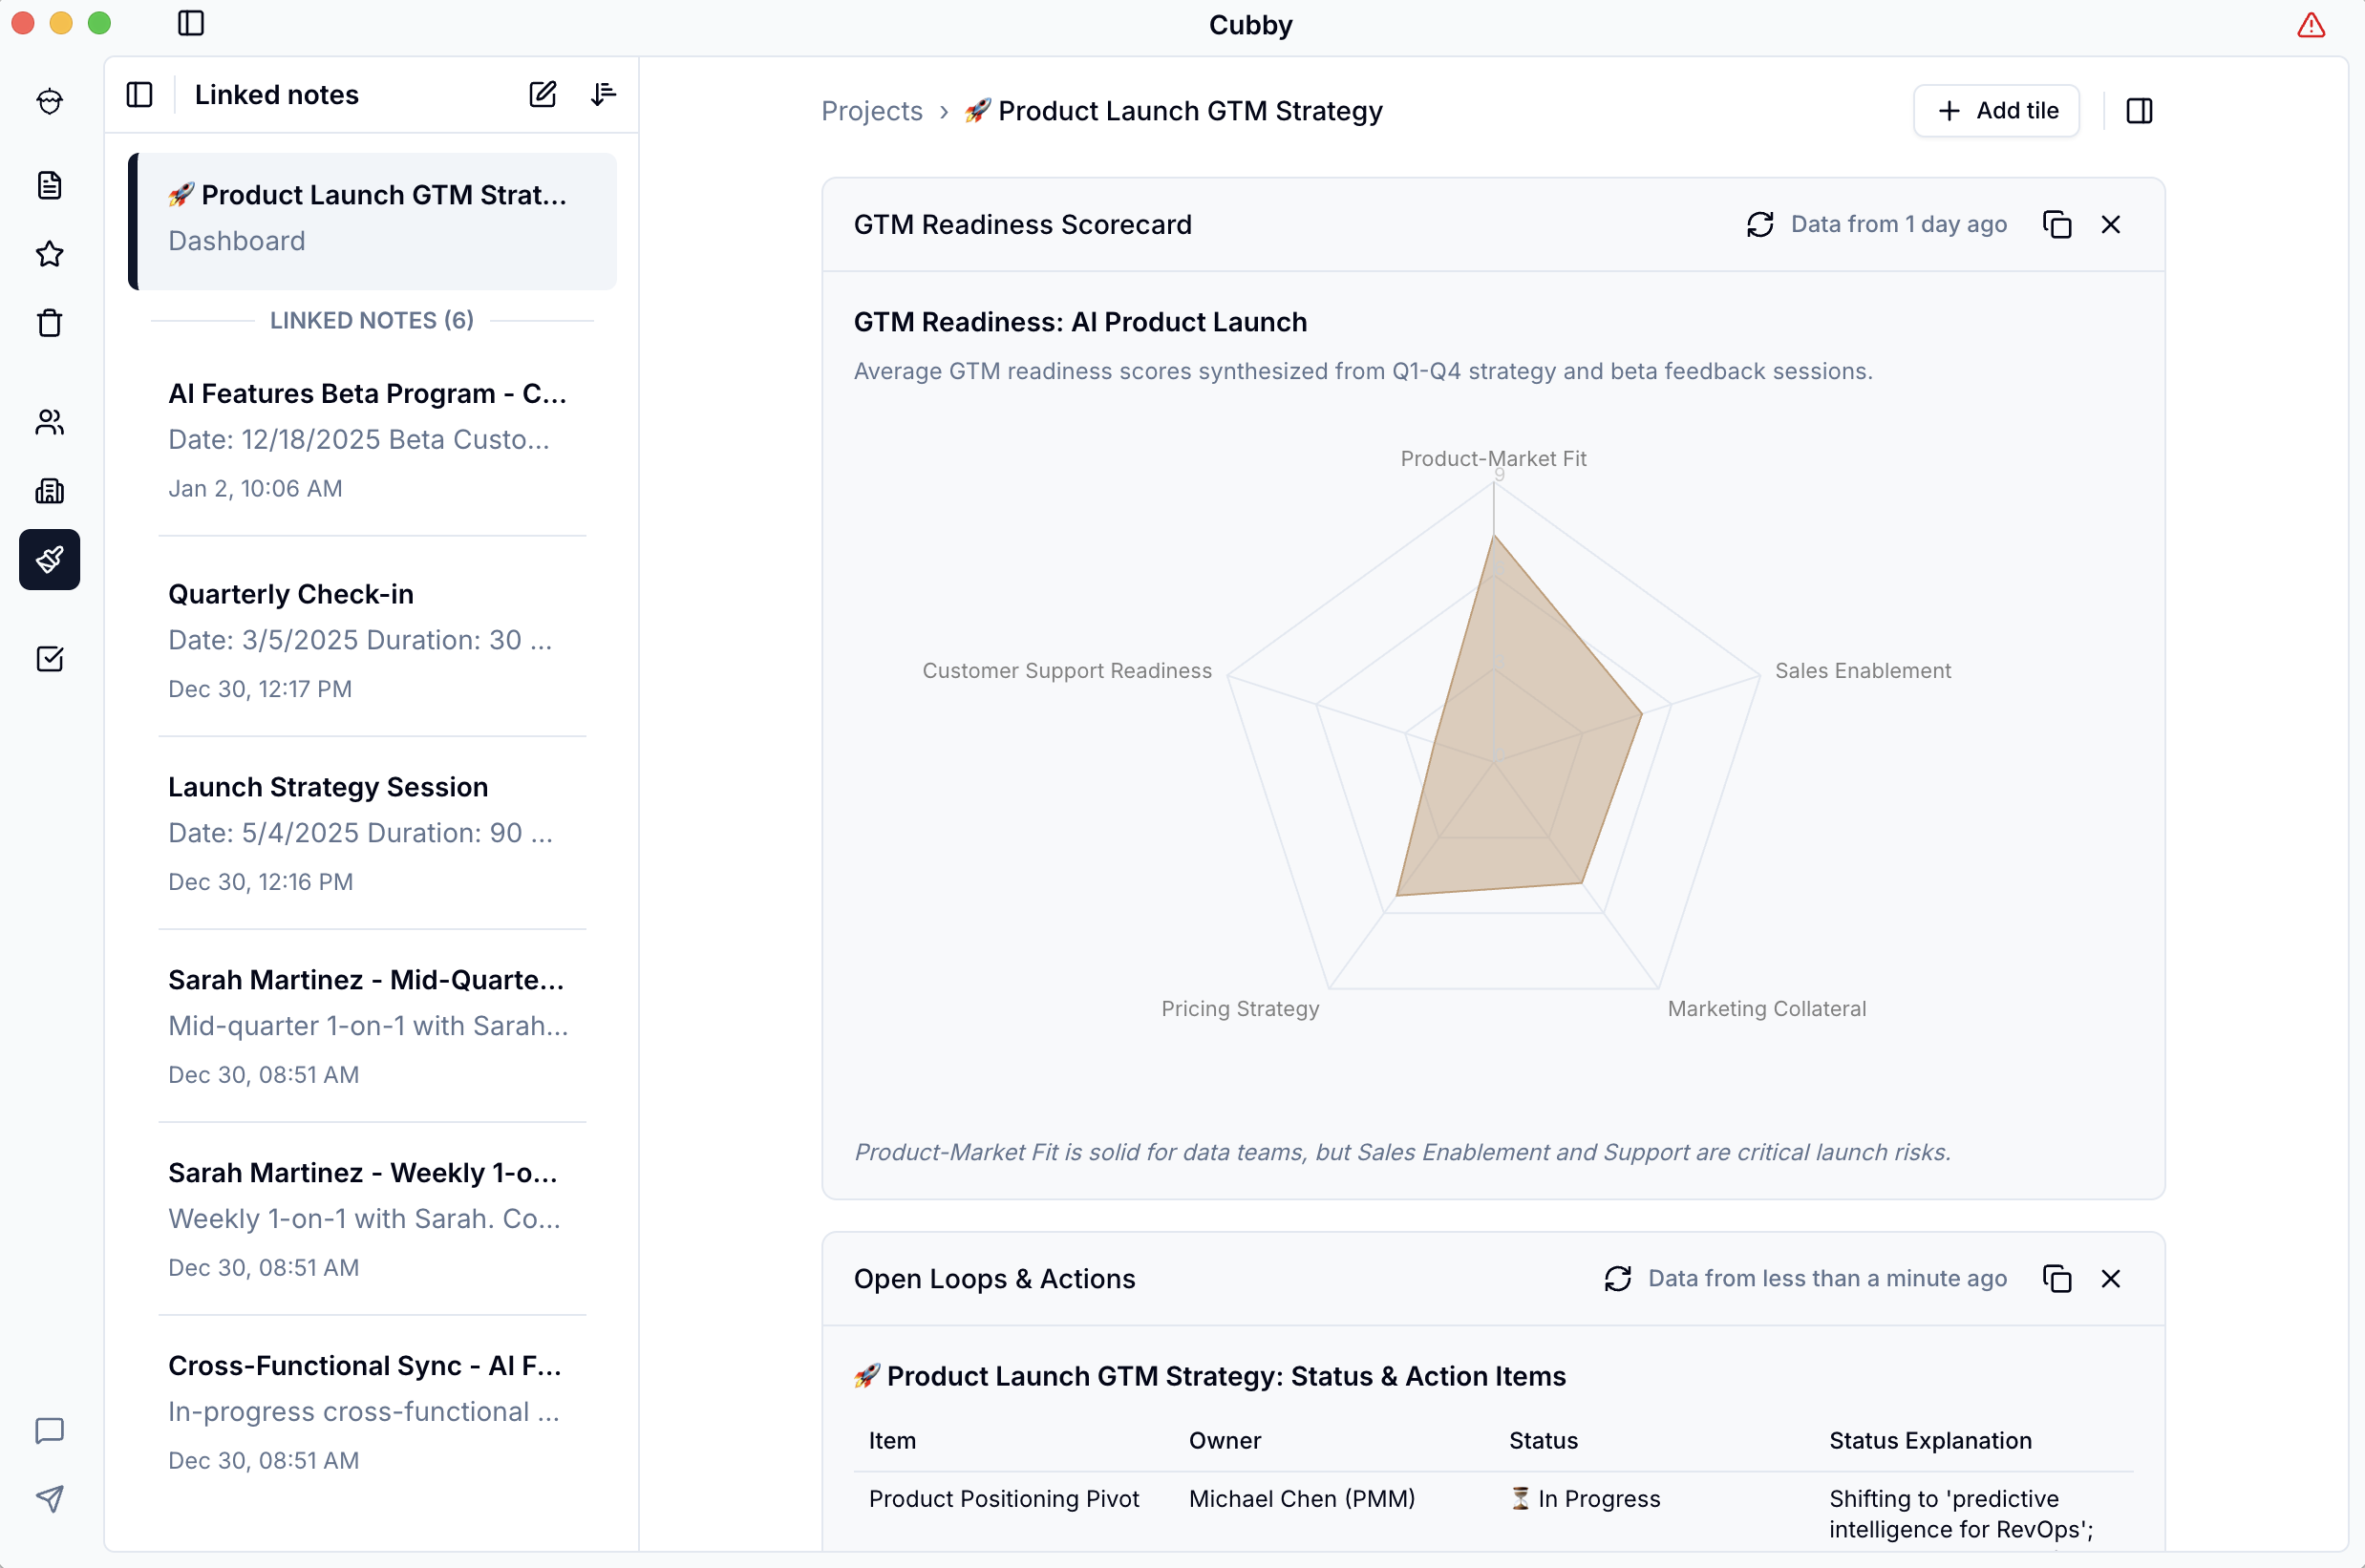Toggle the left sidebar from title bar
Viewport: 2365px width, 1568px height.
(190, 23)
